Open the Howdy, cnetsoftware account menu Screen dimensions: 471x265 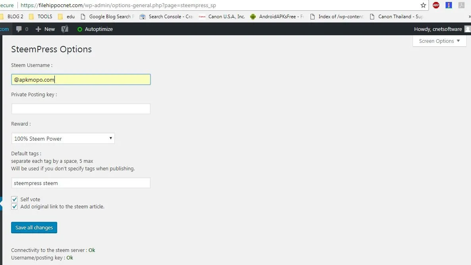point(442,29)
